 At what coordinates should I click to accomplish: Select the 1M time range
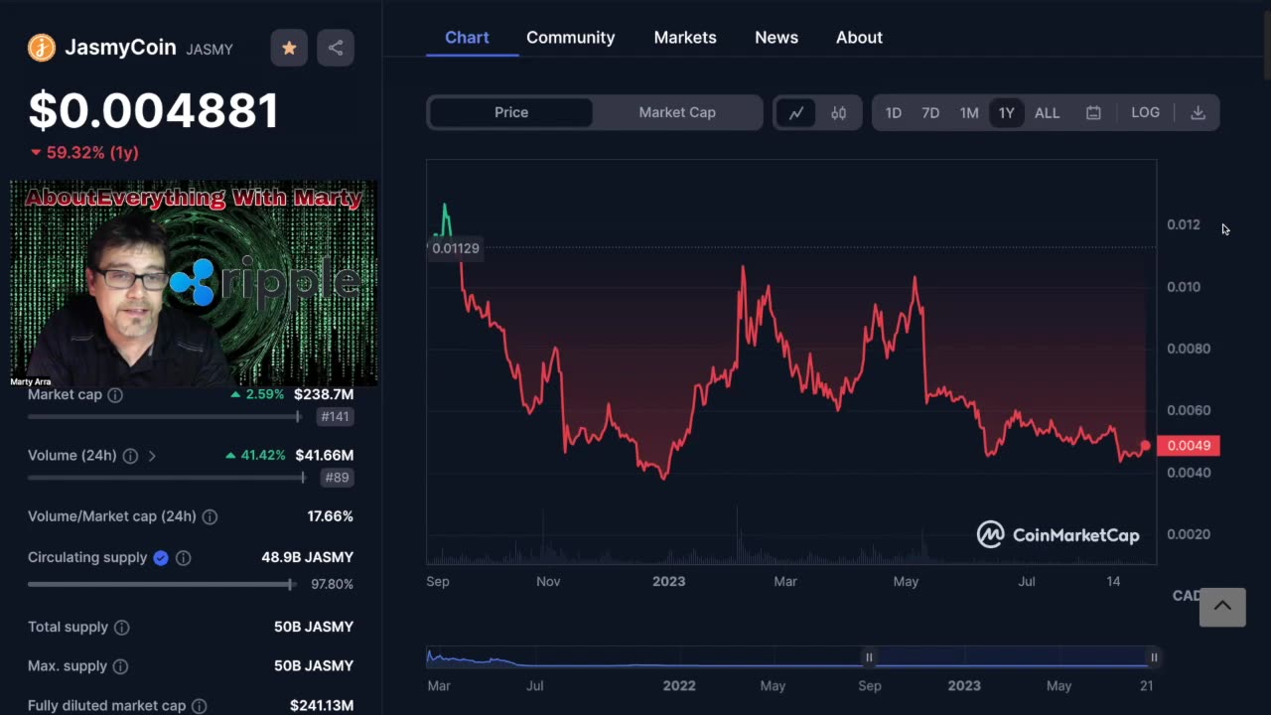pos(969,112)
